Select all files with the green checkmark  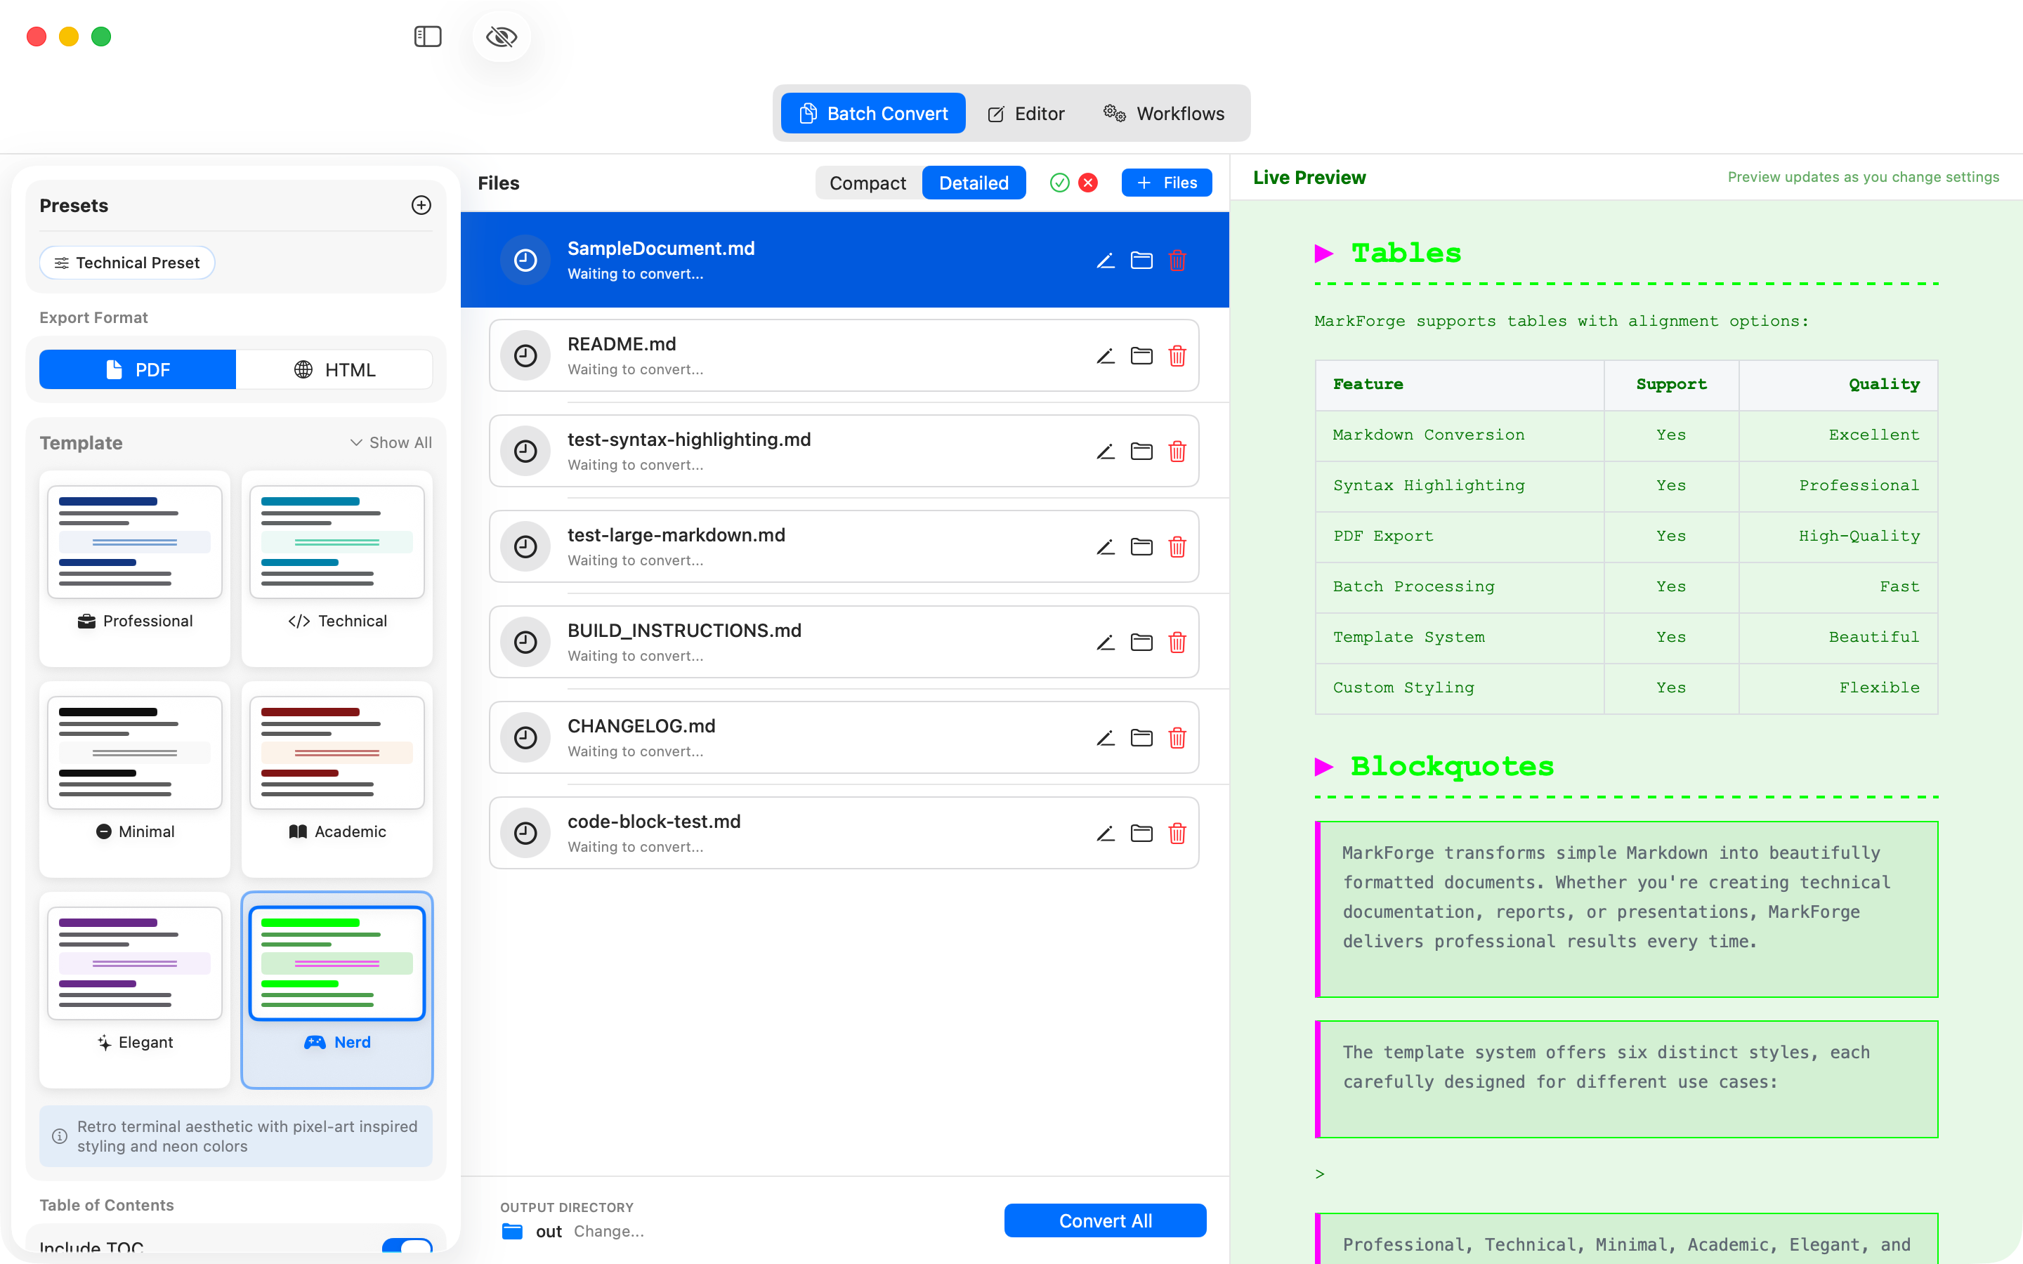[1059, 183]
